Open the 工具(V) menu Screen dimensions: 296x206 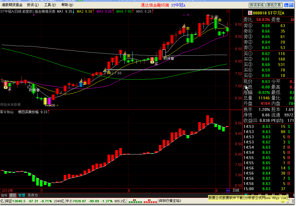coord(50,5)
